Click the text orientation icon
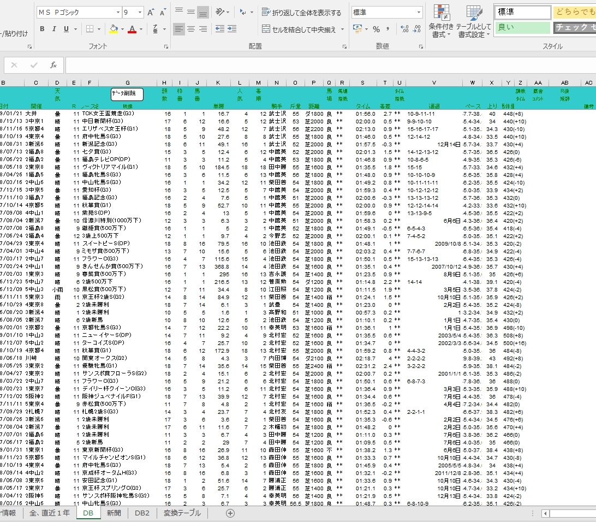This screenshot has width=596, height=522. tap(220, 12)
